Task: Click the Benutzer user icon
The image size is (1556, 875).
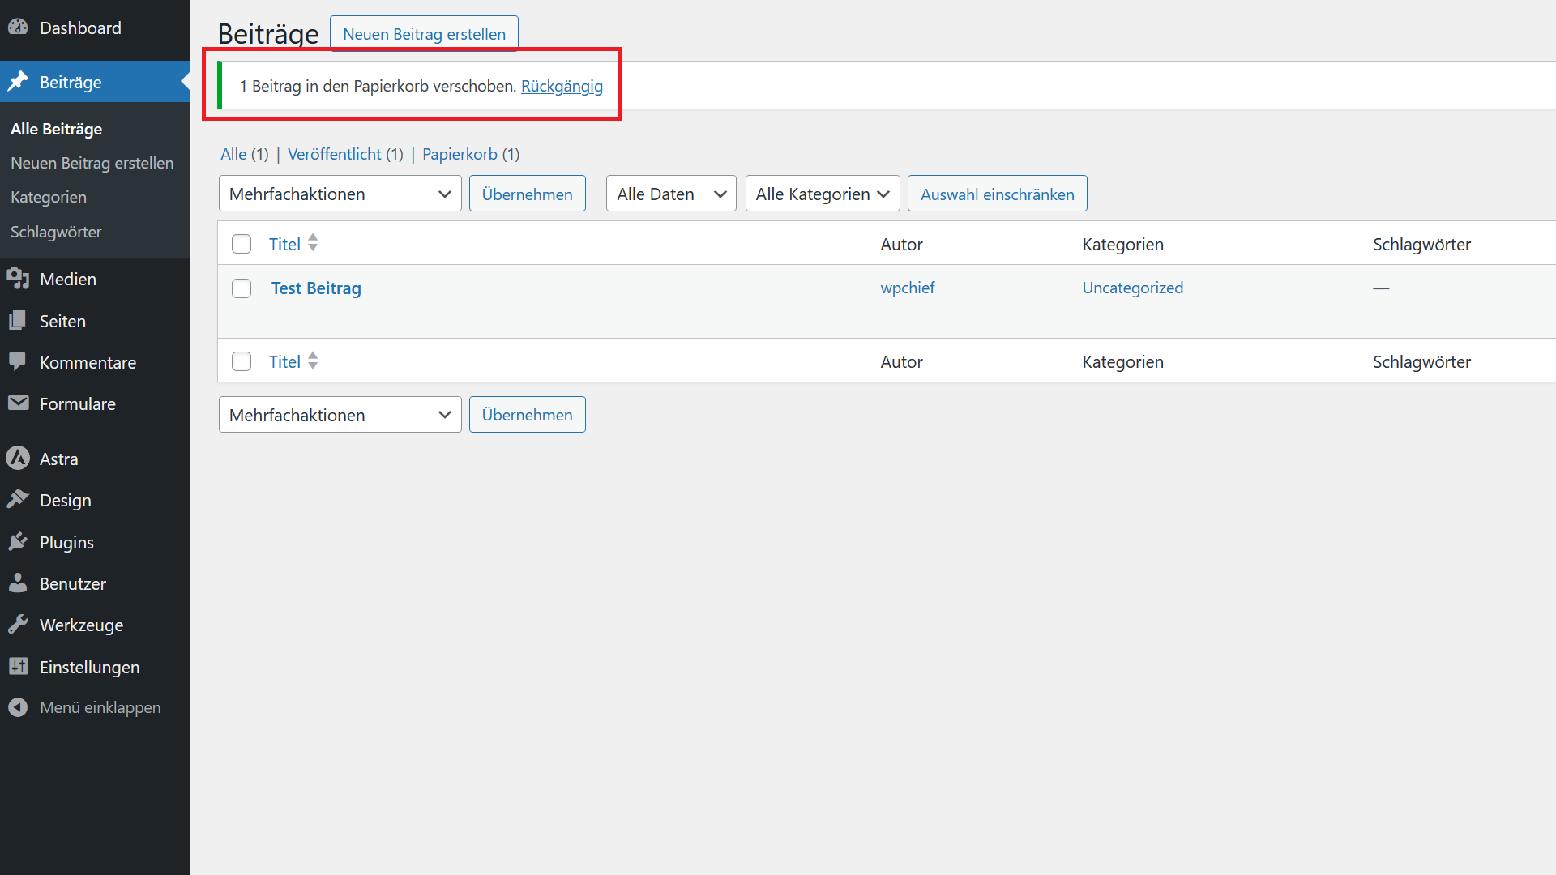Action: click(18, 583)
